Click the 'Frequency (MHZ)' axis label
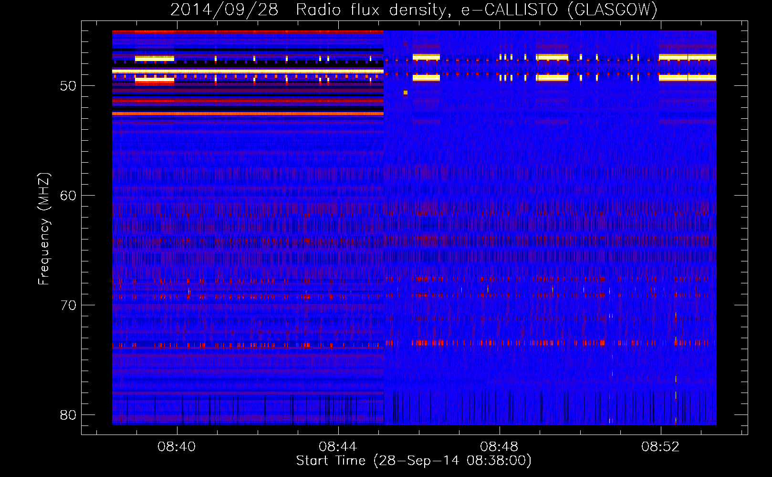This screenshot has height=477, width=772. tap(43, 229)
